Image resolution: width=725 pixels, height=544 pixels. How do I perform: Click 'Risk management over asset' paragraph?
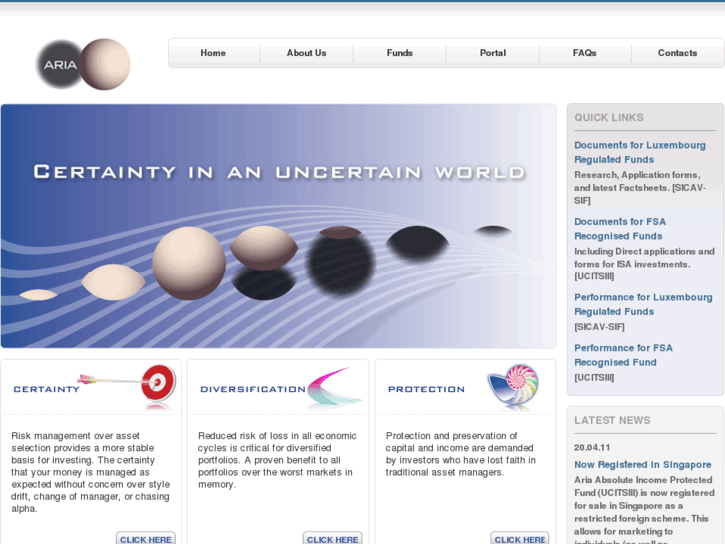coord(90,472)
